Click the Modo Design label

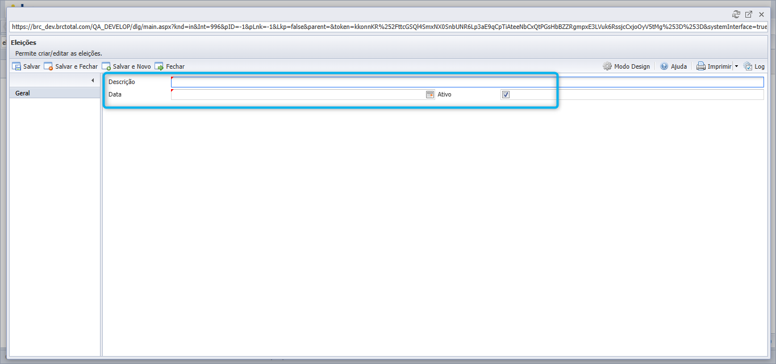632,66
